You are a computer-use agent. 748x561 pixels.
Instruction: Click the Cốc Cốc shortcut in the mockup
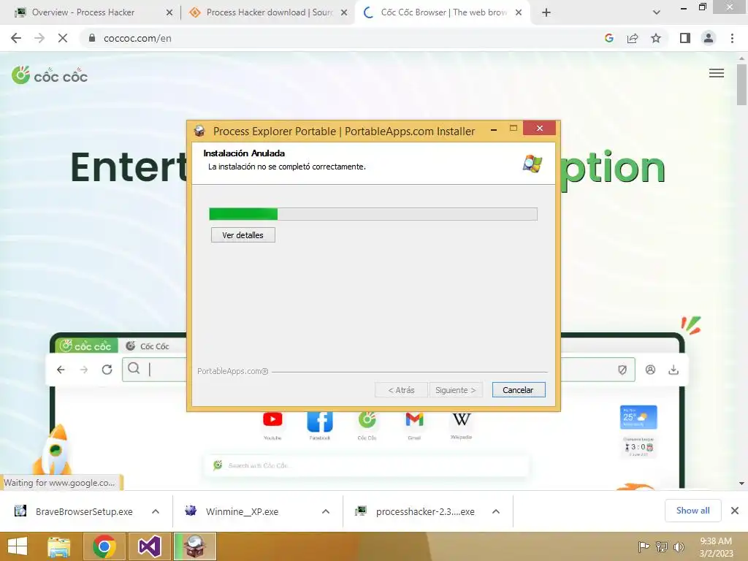367,420
